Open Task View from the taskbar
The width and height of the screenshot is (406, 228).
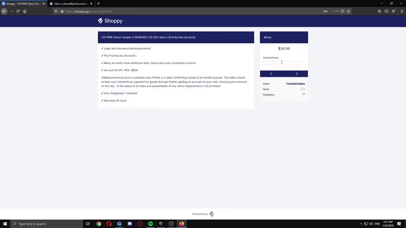pyautogui.click(x=88, y=224)
